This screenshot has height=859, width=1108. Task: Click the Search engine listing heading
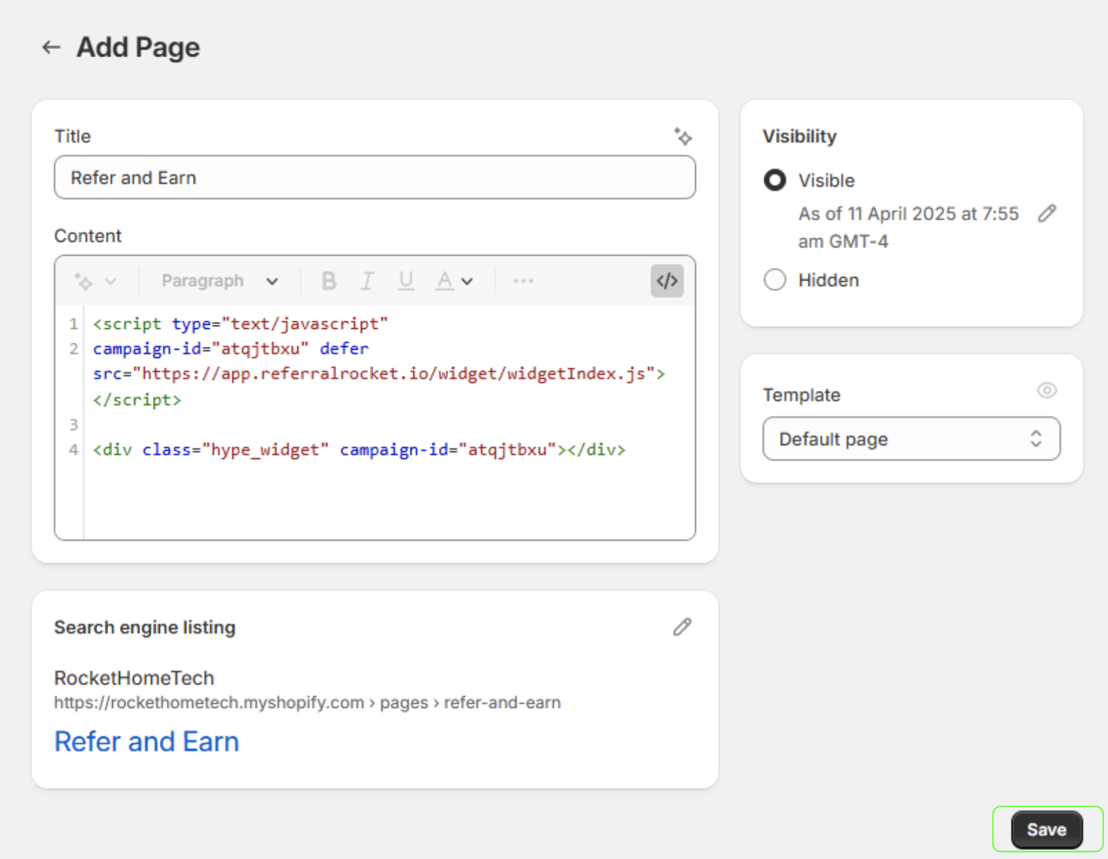pyautogui.click(x=145, y=627)
